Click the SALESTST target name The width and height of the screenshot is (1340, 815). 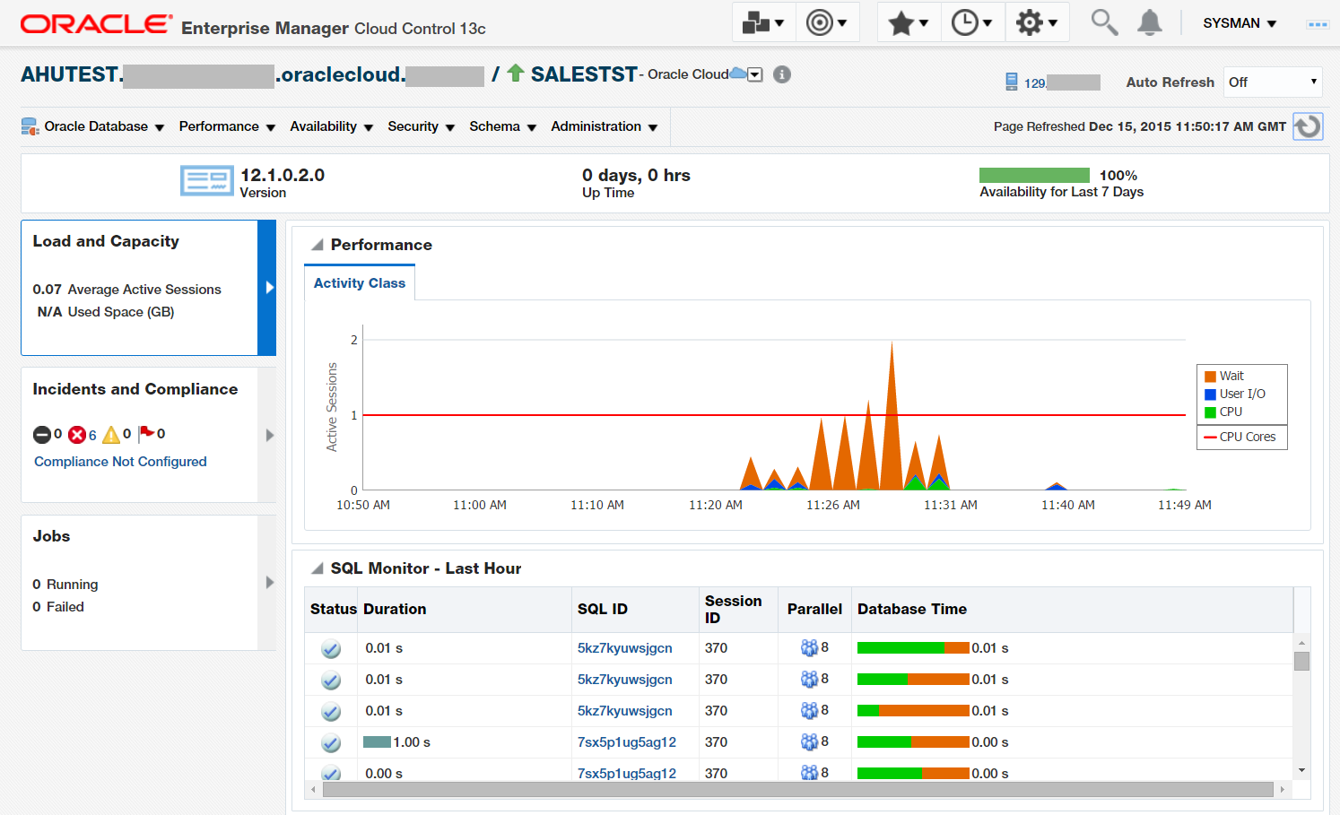point(584,74)
